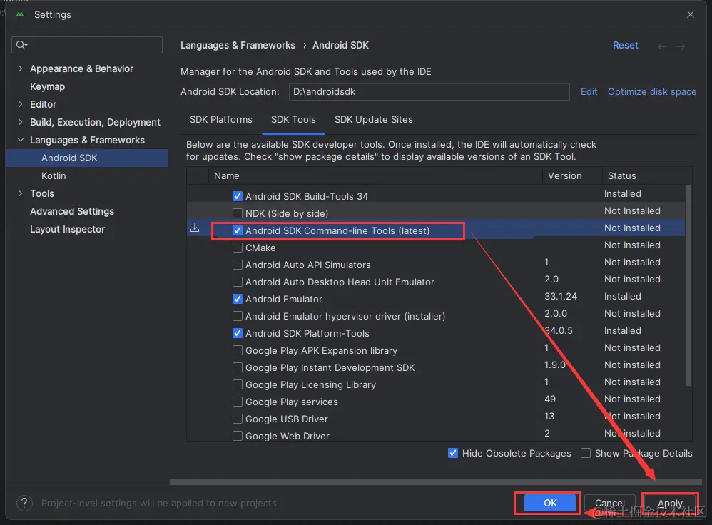Select the SDK Tools tab

(x=293, y=119)
